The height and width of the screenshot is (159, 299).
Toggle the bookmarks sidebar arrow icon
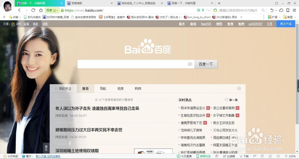coord(4,17)
